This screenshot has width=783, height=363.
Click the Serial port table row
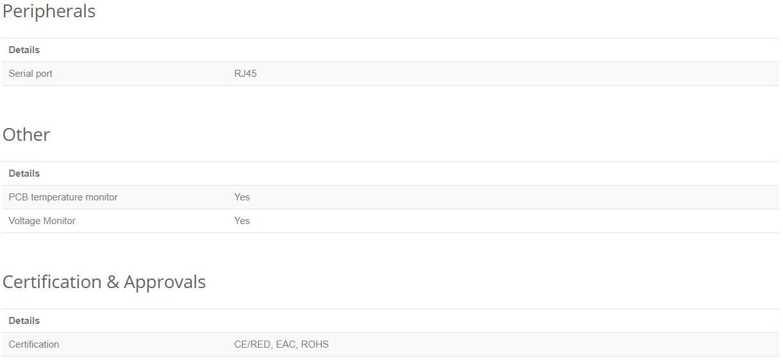tap(391, 74)
